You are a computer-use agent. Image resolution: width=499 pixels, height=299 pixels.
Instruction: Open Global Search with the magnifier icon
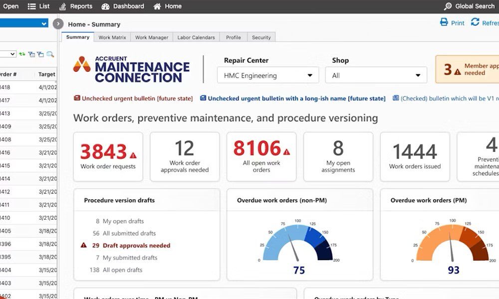point(448,6)
